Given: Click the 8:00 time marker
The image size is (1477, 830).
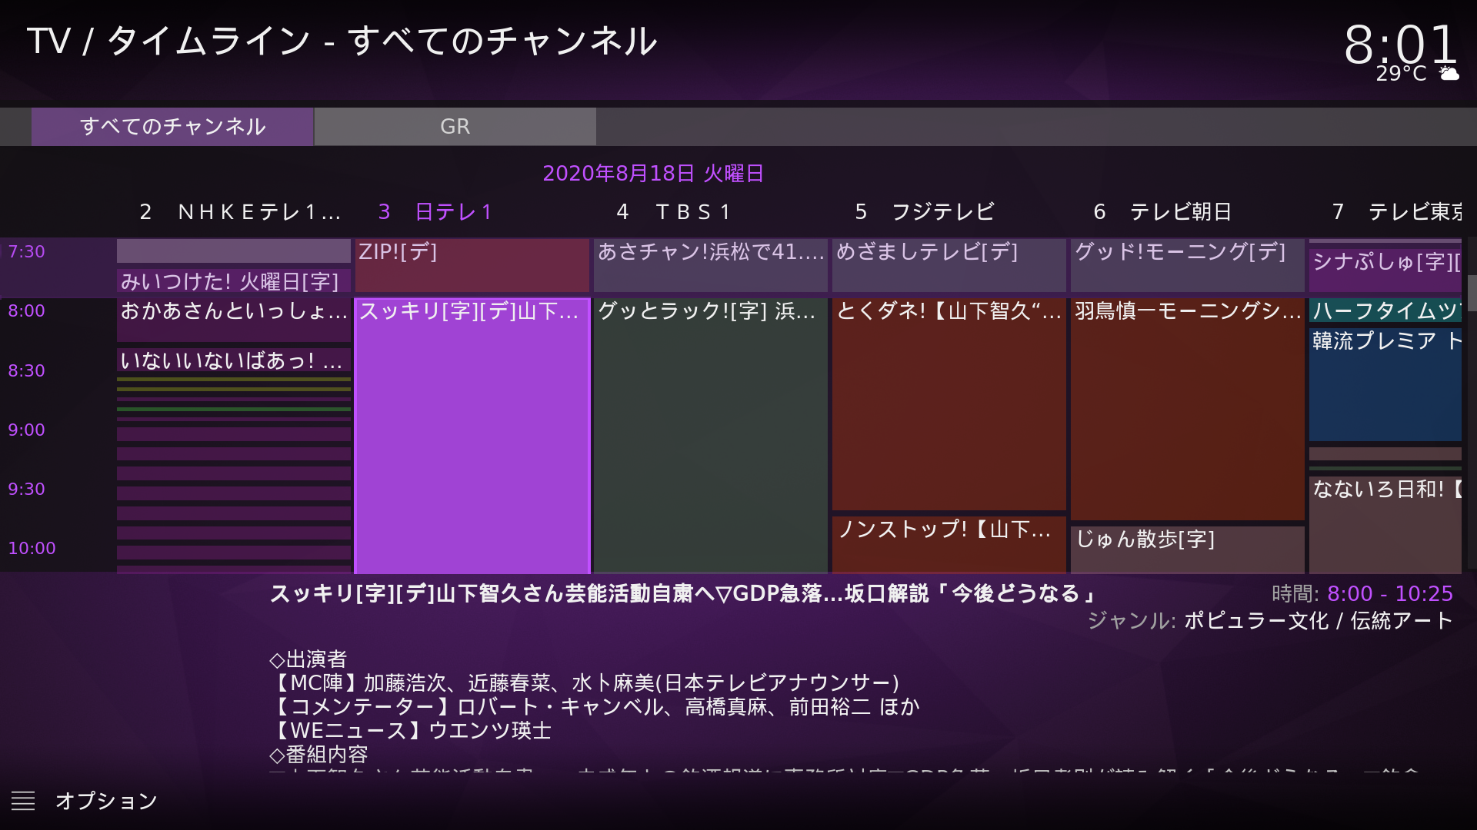Looking at the screenshot, I should (26, 310).
